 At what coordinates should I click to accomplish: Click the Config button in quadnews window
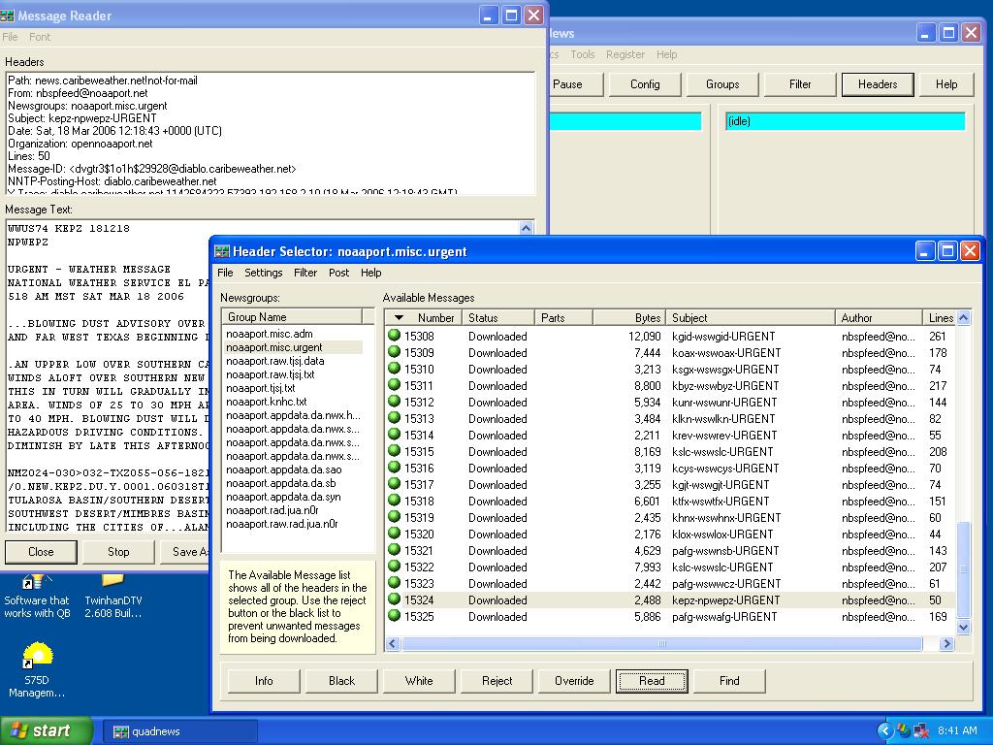click(645, 84)
